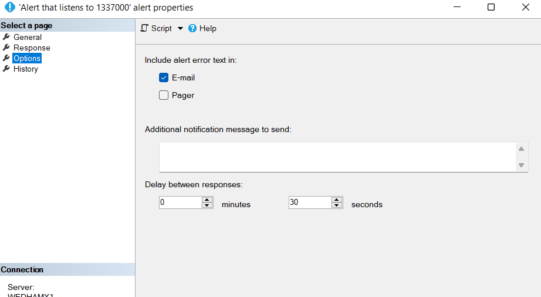
Task: Click in the additional notification message box
Action: click(x=337, y=157)
